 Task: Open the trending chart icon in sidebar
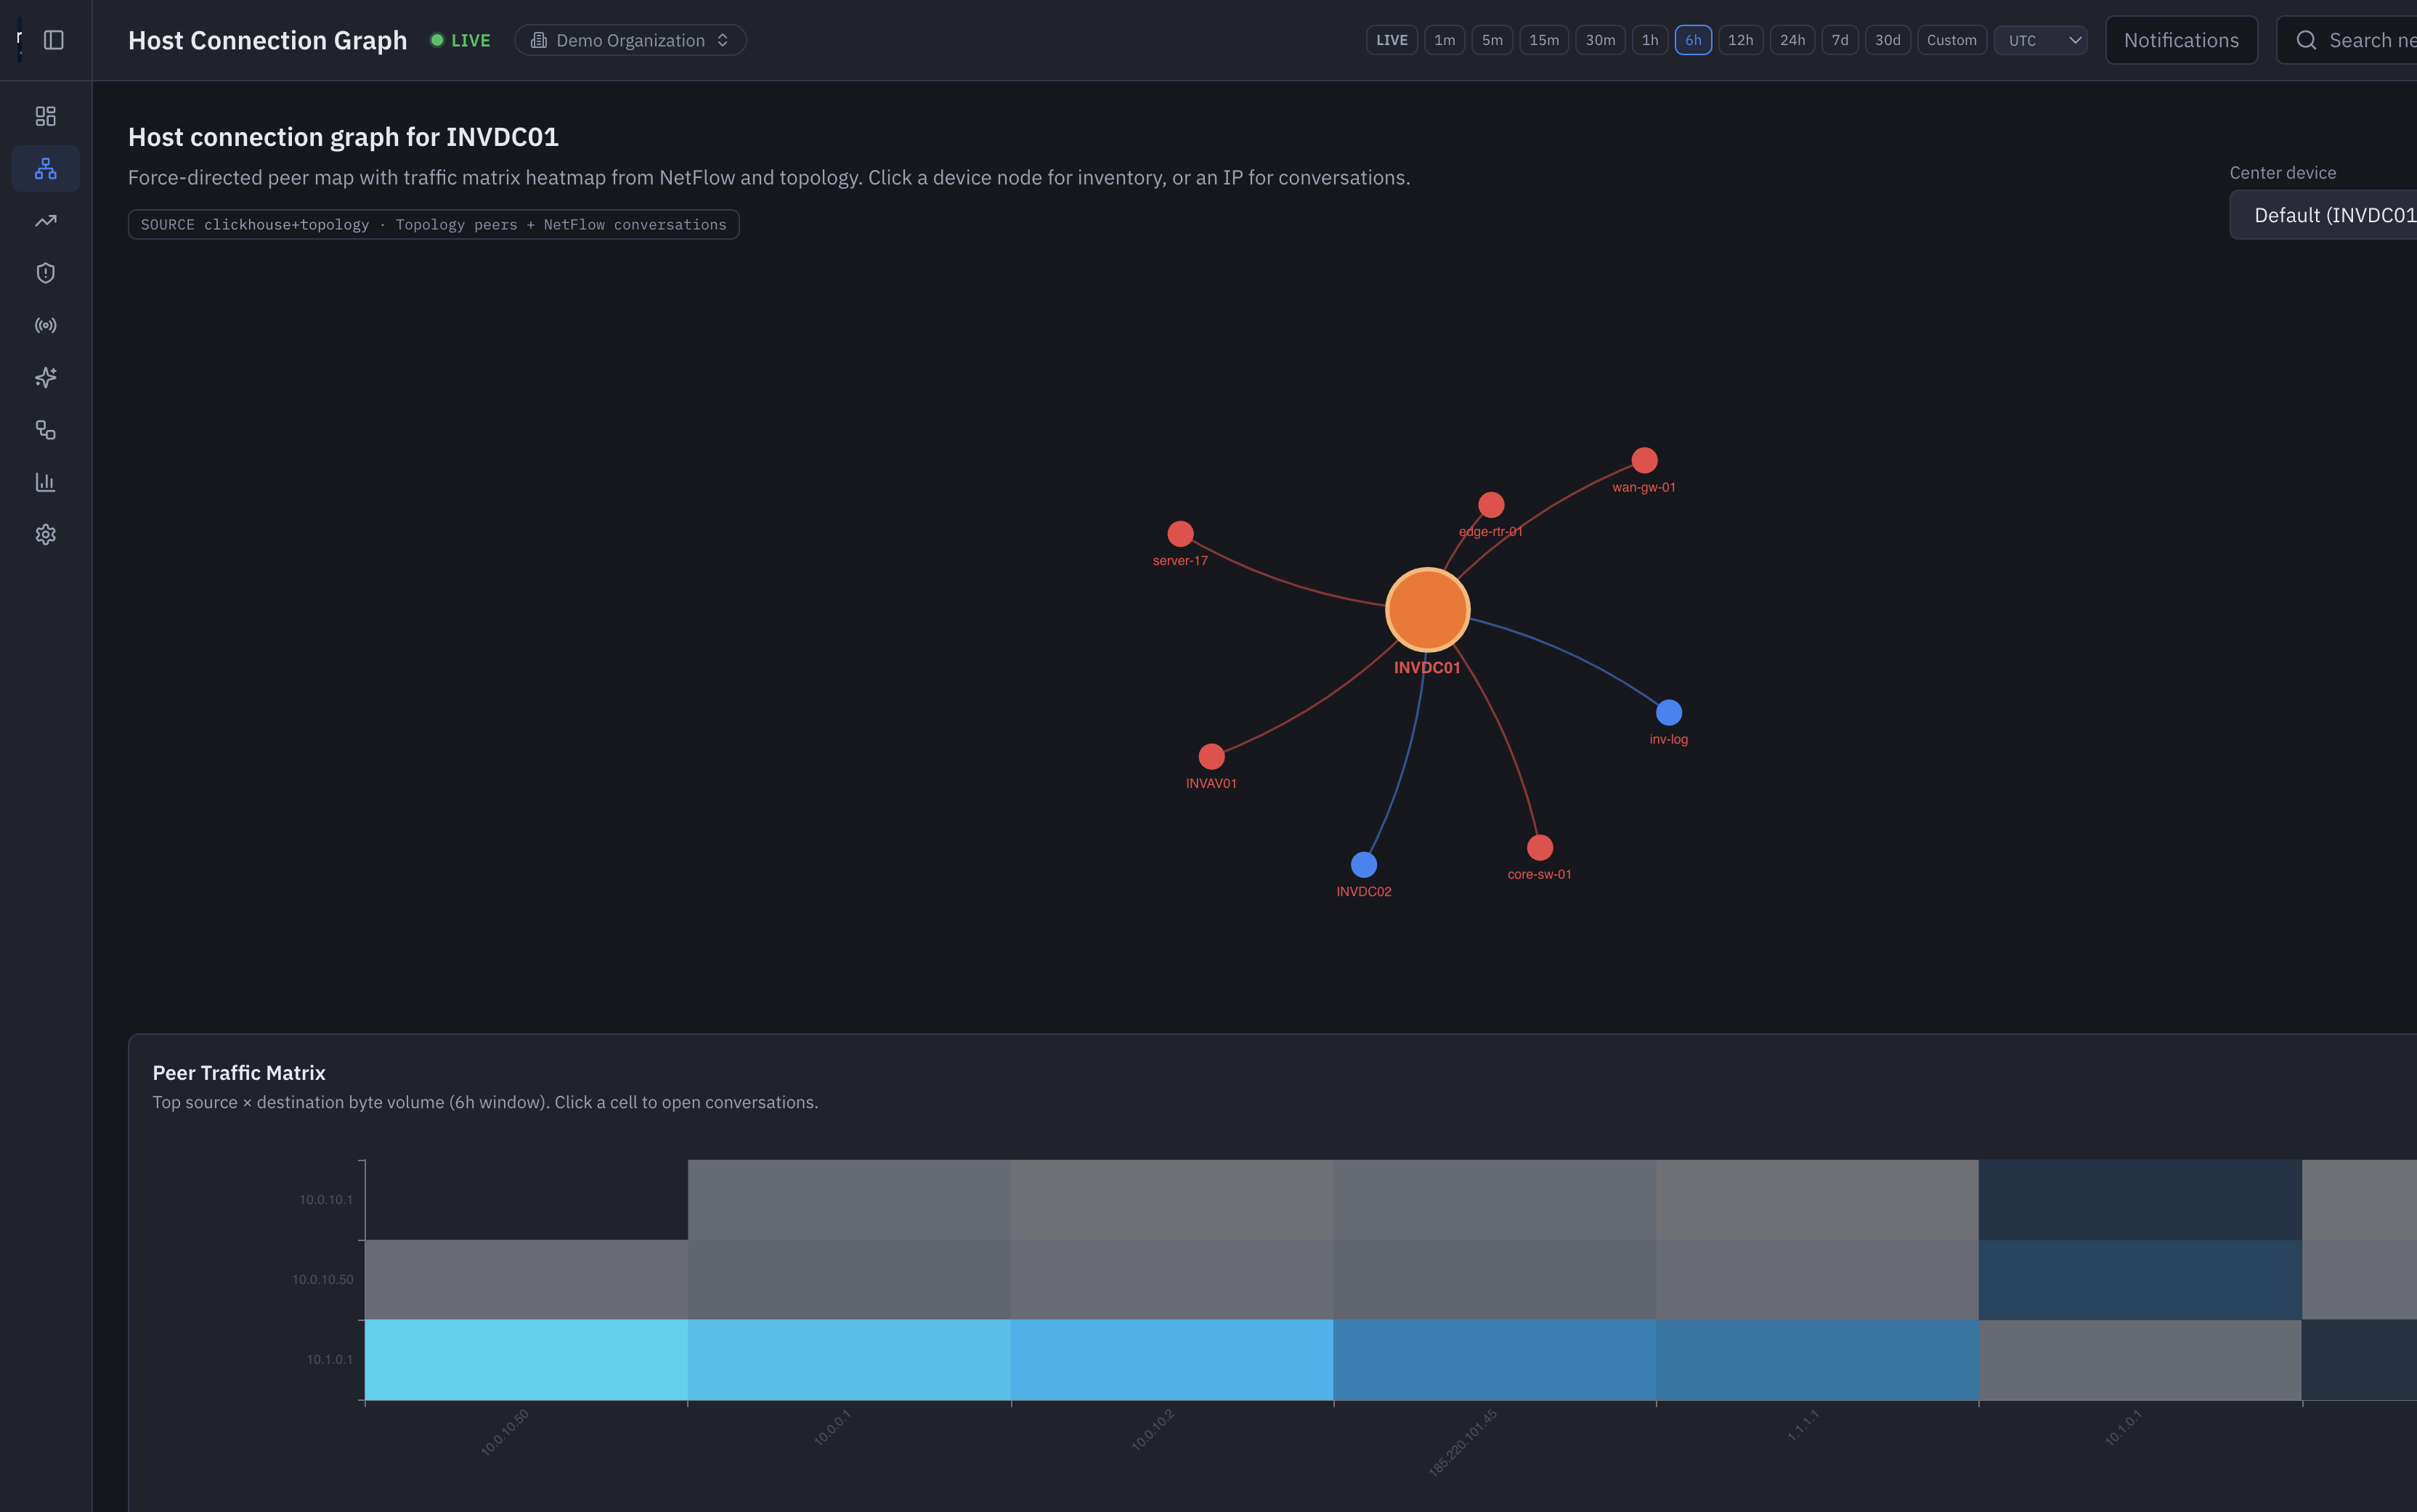(45, 221)
